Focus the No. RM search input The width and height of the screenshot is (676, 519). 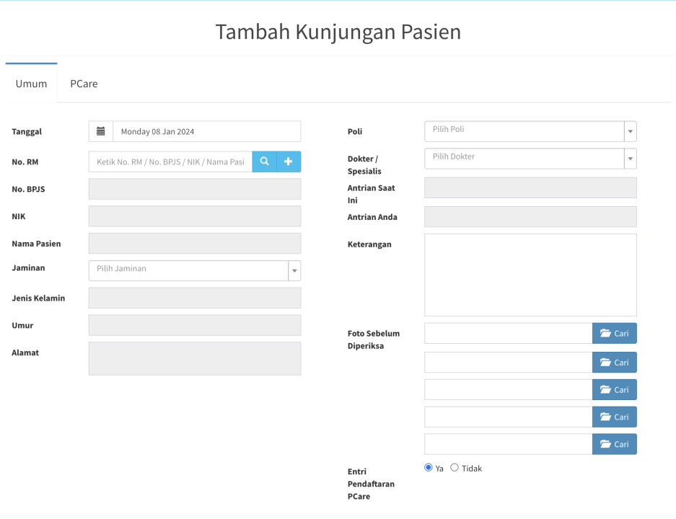point(170,161)
